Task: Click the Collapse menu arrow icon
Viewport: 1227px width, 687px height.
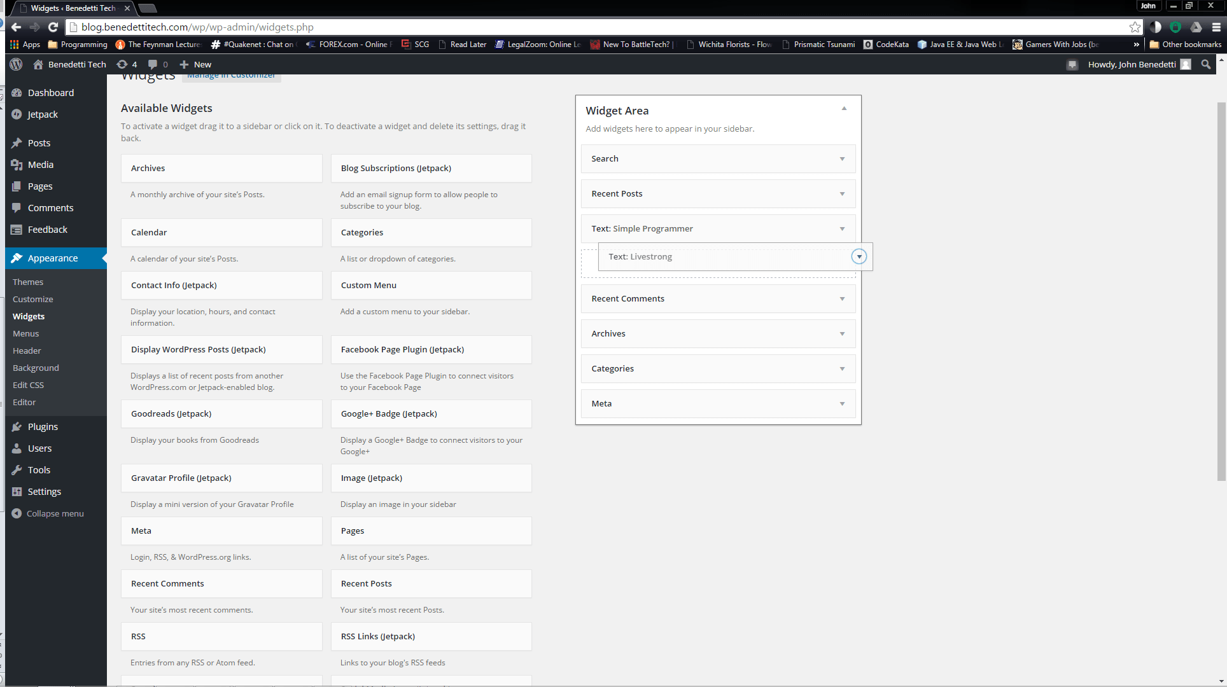Action: [17, 513]
